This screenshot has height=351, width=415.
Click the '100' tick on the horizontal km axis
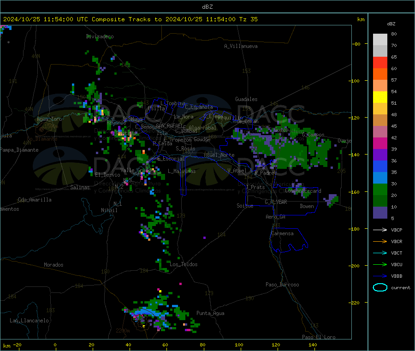tap(239, 345)
